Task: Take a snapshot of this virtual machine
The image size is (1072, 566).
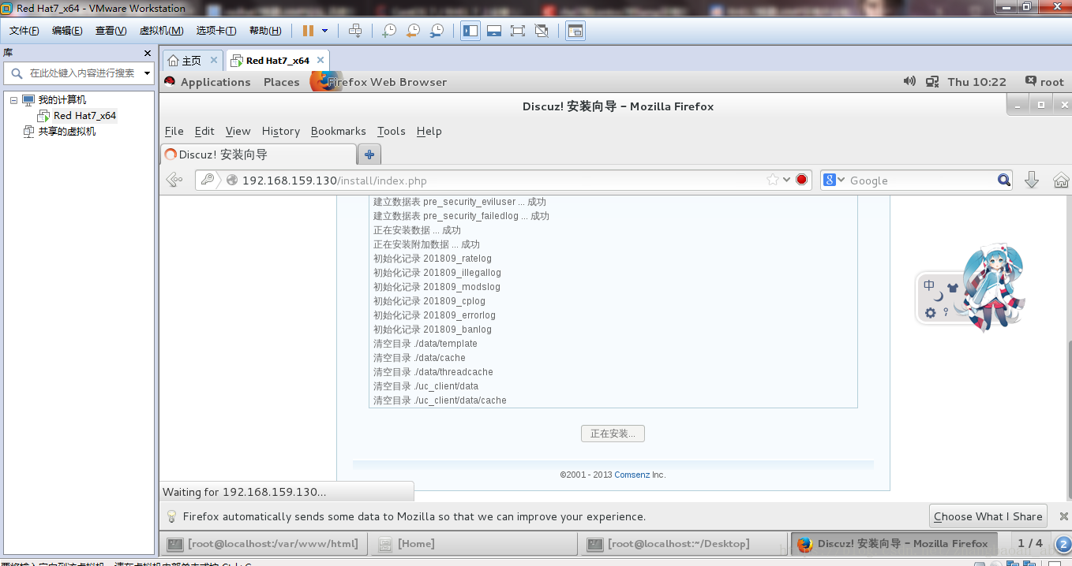Action: pyautogui.click(x=389, y=31)
